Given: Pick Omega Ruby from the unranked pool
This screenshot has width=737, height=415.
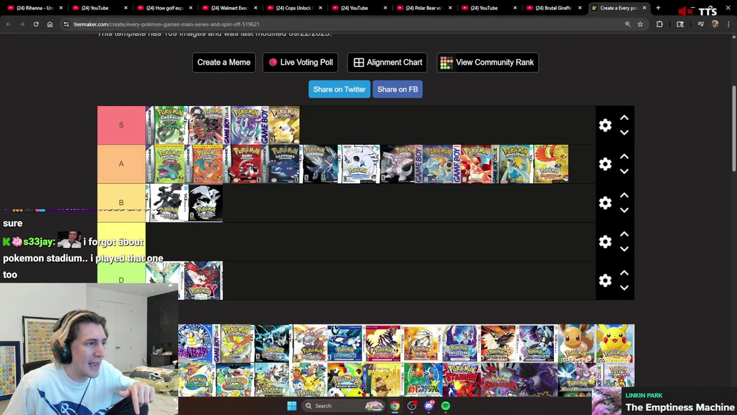Looking at the screenshot, I should coord(385,344).
